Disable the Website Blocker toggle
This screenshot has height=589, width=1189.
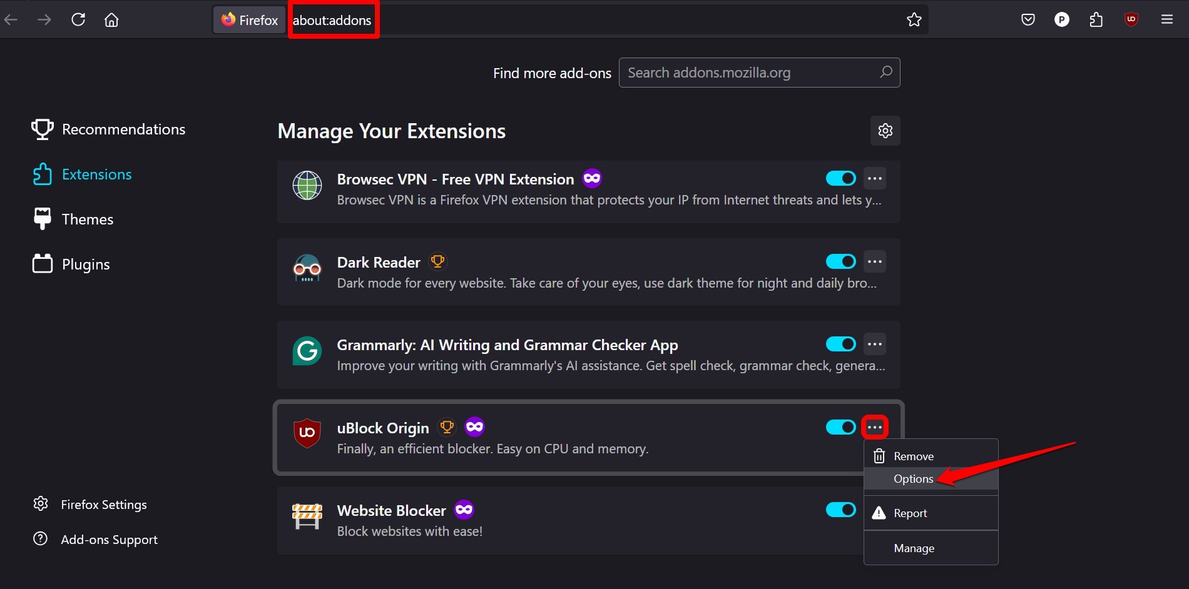[841, 510]
